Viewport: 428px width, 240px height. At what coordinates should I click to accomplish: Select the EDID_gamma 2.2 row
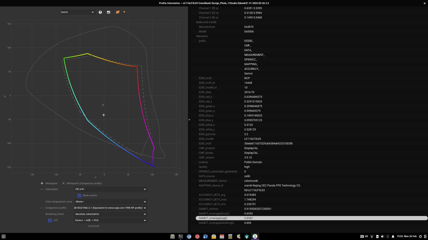tap(311, 134)
